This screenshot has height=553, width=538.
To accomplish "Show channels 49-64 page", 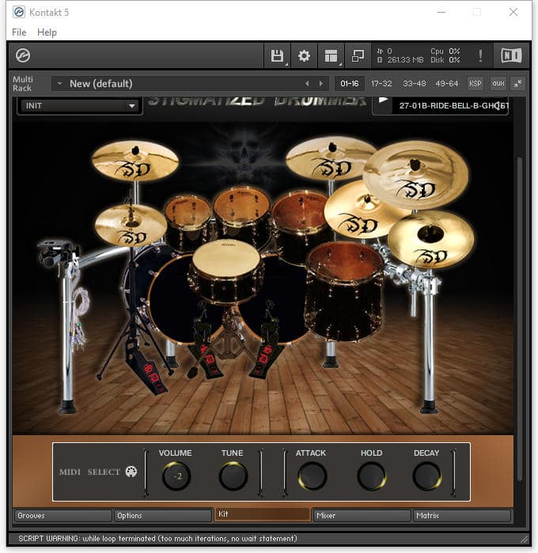I will click(x=447, y=84).
